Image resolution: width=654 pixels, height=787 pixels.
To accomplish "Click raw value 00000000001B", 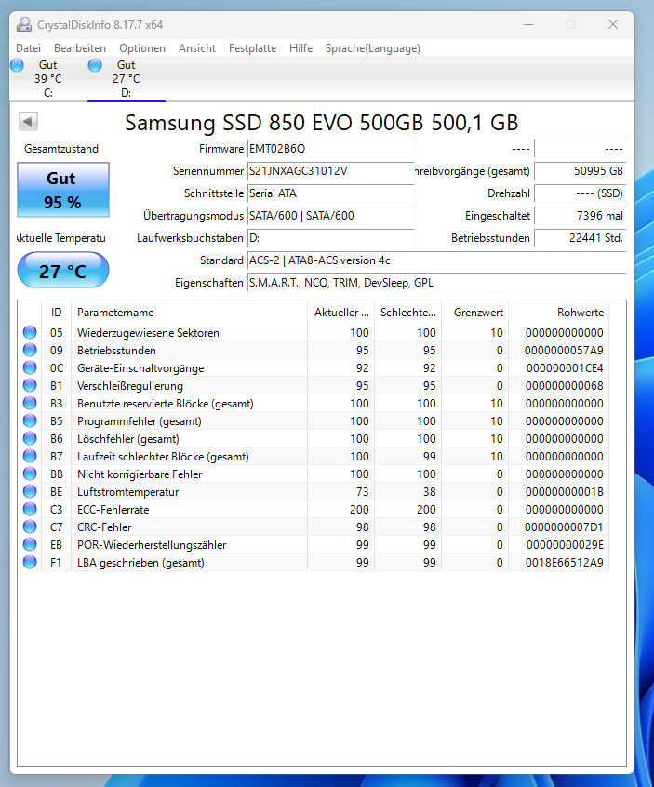I will [564, 492].
